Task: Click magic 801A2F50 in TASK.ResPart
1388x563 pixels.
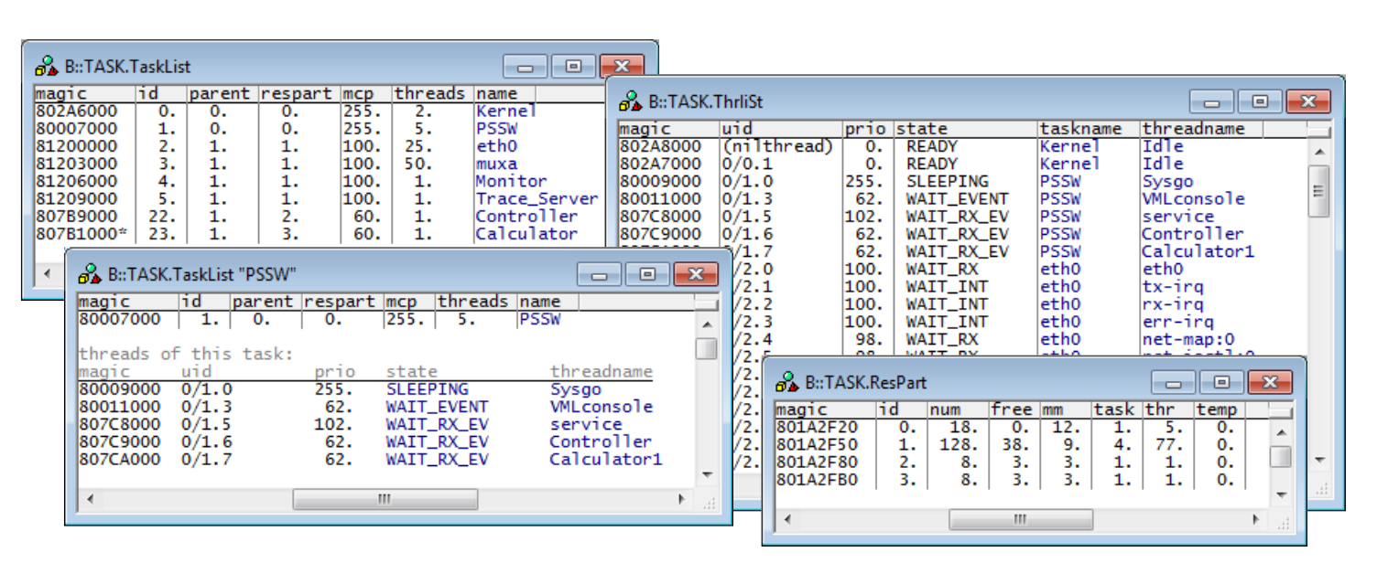Action: pyautogui.click(x=817, y=444)
